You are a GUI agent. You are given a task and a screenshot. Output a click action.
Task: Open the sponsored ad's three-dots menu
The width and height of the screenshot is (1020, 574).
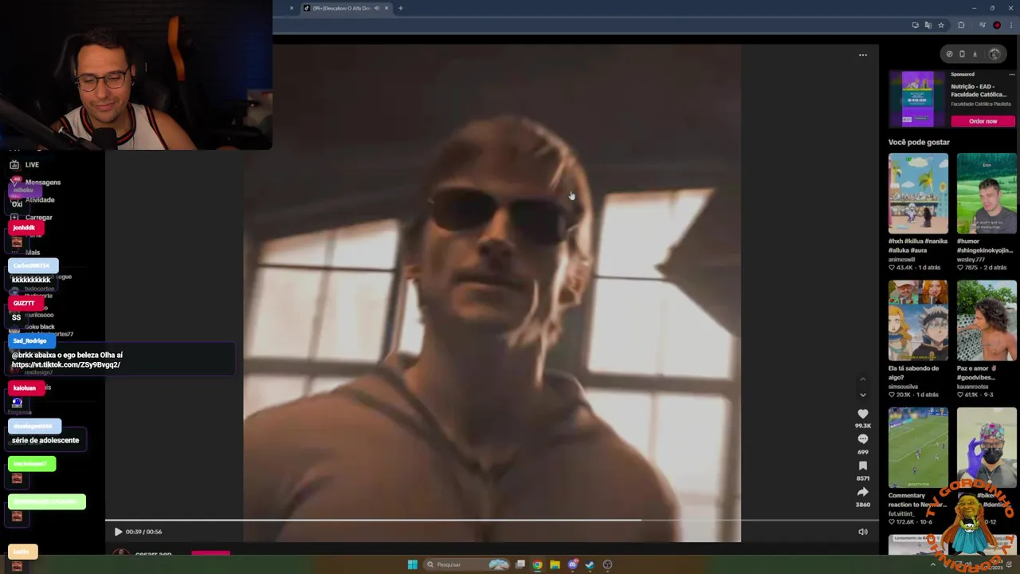(x=1011, y=74)
